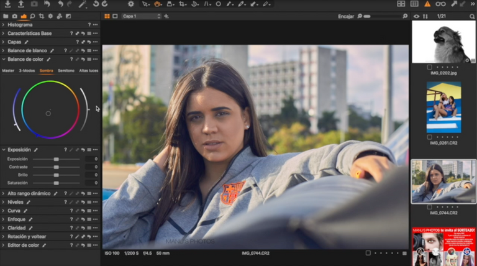Select the Sombra tab
Screen dimensions: 477x266
click(46, 71)
